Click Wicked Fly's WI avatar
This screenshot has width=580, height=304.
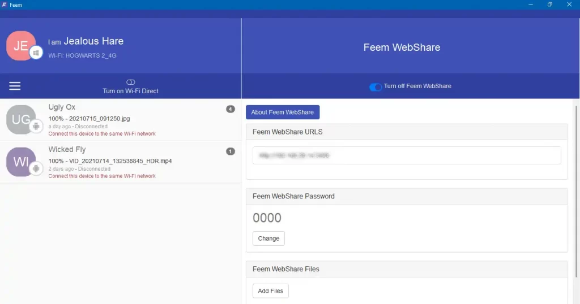[x=20, y=162]
